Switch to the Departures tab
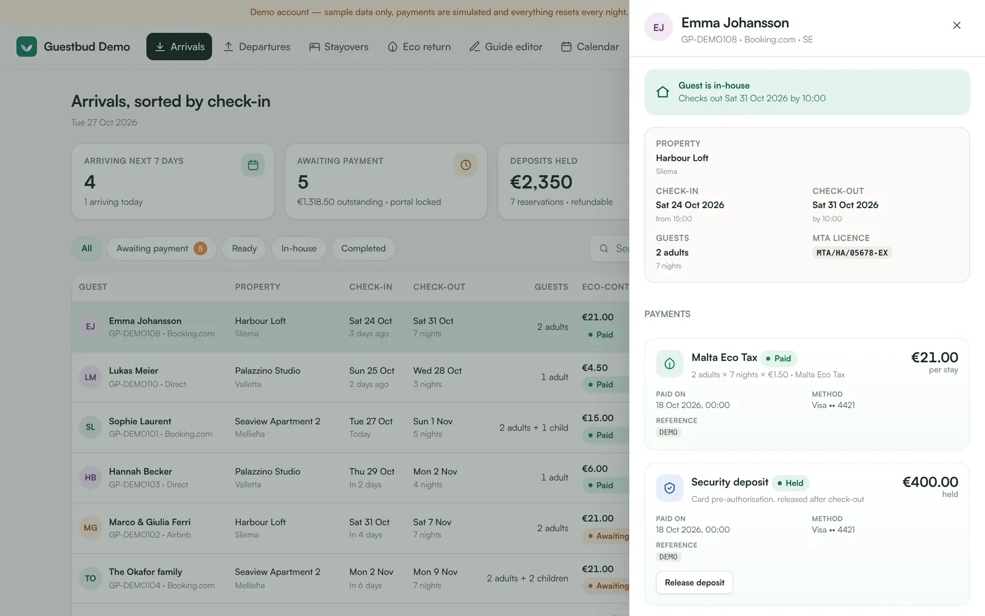This screenshot has height=616, width=985. (257, 47)
